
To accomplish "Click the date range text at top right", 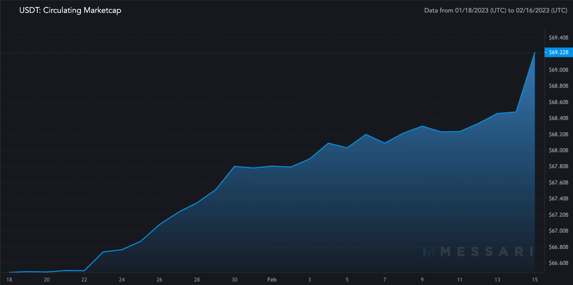I will tap(496, 10).
